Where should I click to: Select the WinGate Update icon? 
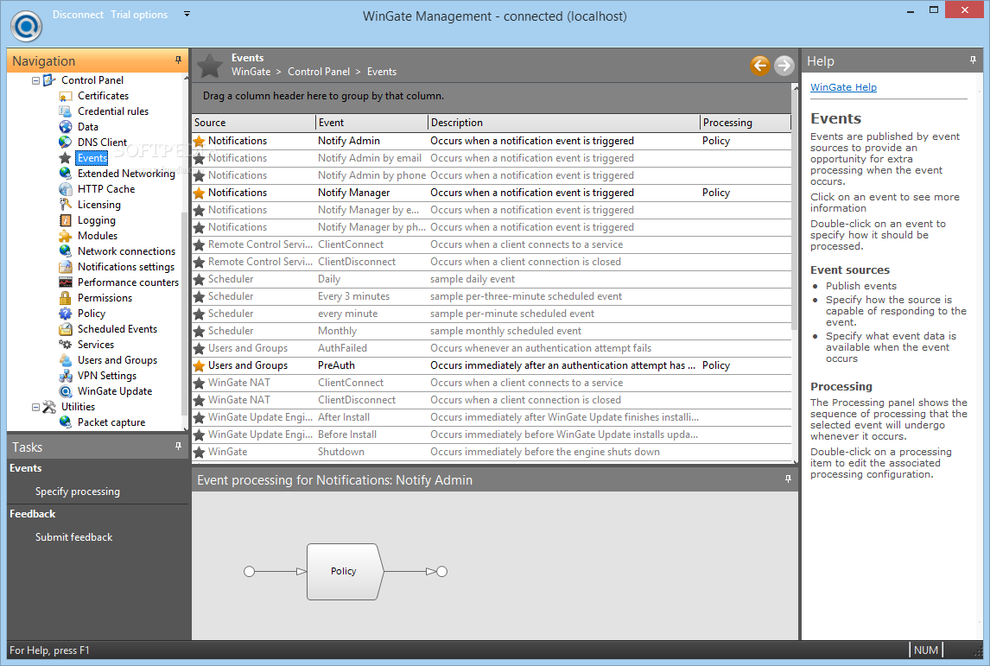click(x=65, y=391)
